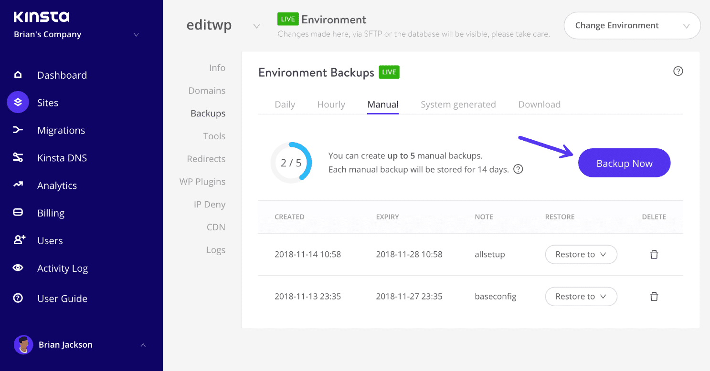The width and height of the screenshot is (710, 371).
Task: Click Brian Jackson's profile avatar
Action: click(x=23, y=344)
